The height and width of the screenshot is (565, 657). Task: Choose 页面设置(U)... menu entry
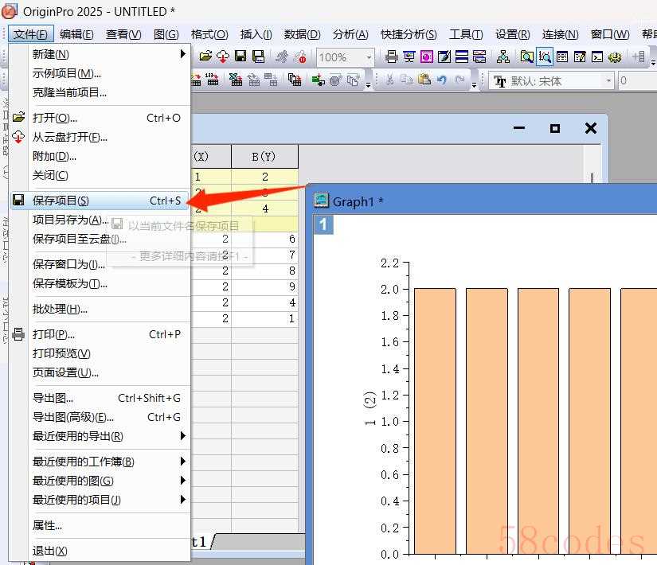tap(100, 372)
